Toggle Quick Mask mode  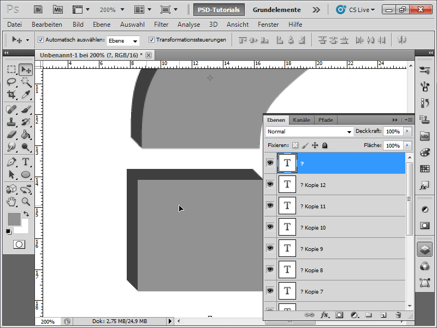(x=19, y=244)
